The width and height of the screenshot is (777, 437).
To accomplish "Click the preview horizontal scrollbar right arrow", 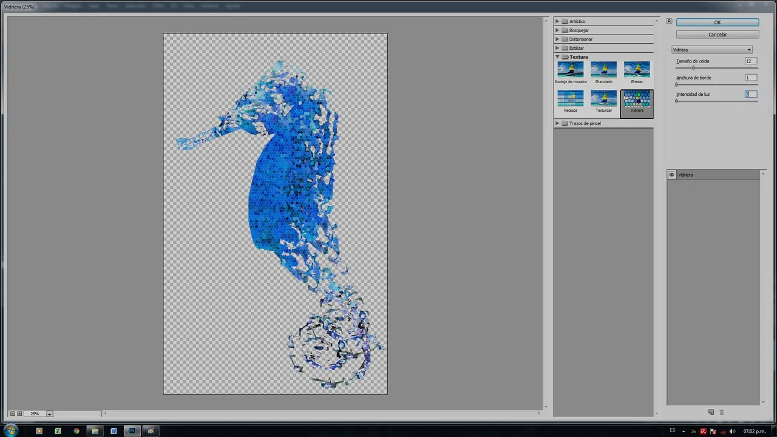I will 539,414.
